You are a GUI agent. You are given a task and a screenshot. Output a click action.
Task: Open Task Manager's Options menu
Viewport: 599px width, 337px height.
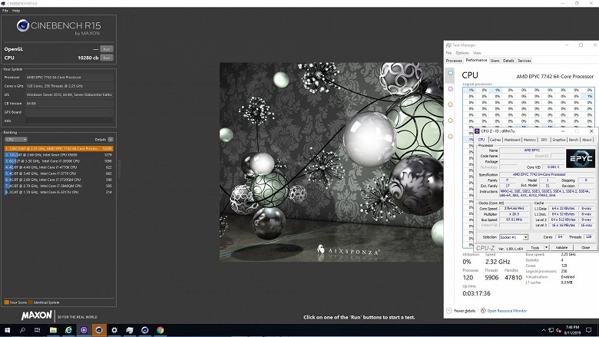(x=462, y=53)
